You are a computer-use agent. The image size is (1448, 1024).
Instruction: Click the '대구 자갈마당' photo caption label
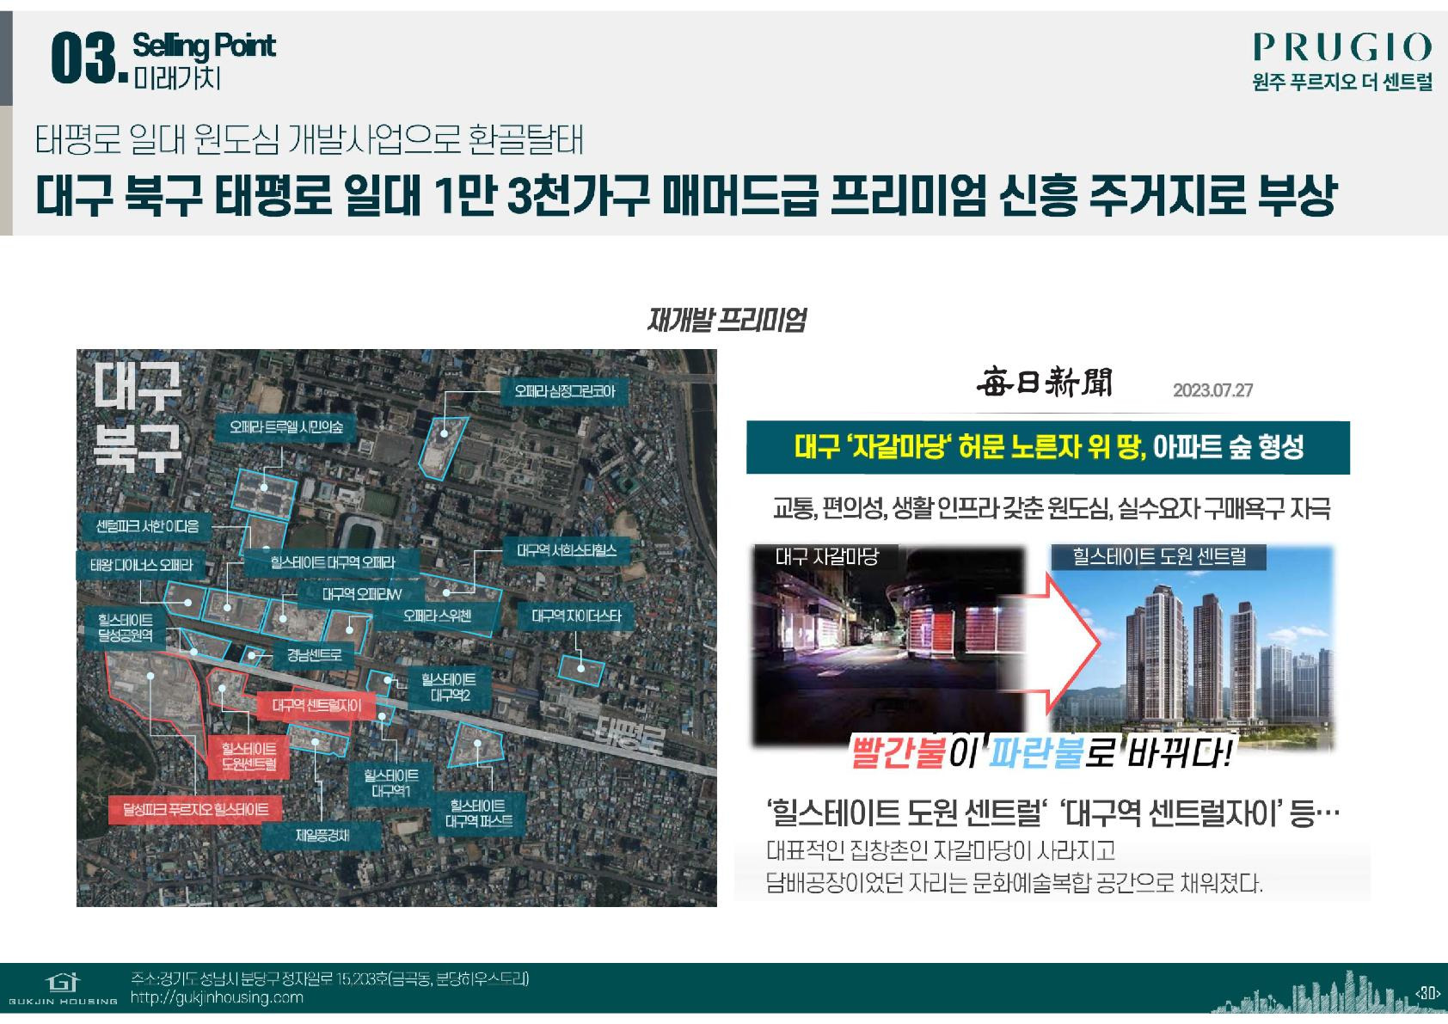826,556
